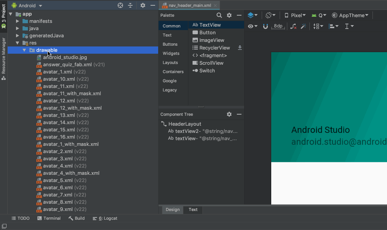This screenshot has height=230, width=387.
Task: Click the Default Margins 8dp control
Action: 278,26
